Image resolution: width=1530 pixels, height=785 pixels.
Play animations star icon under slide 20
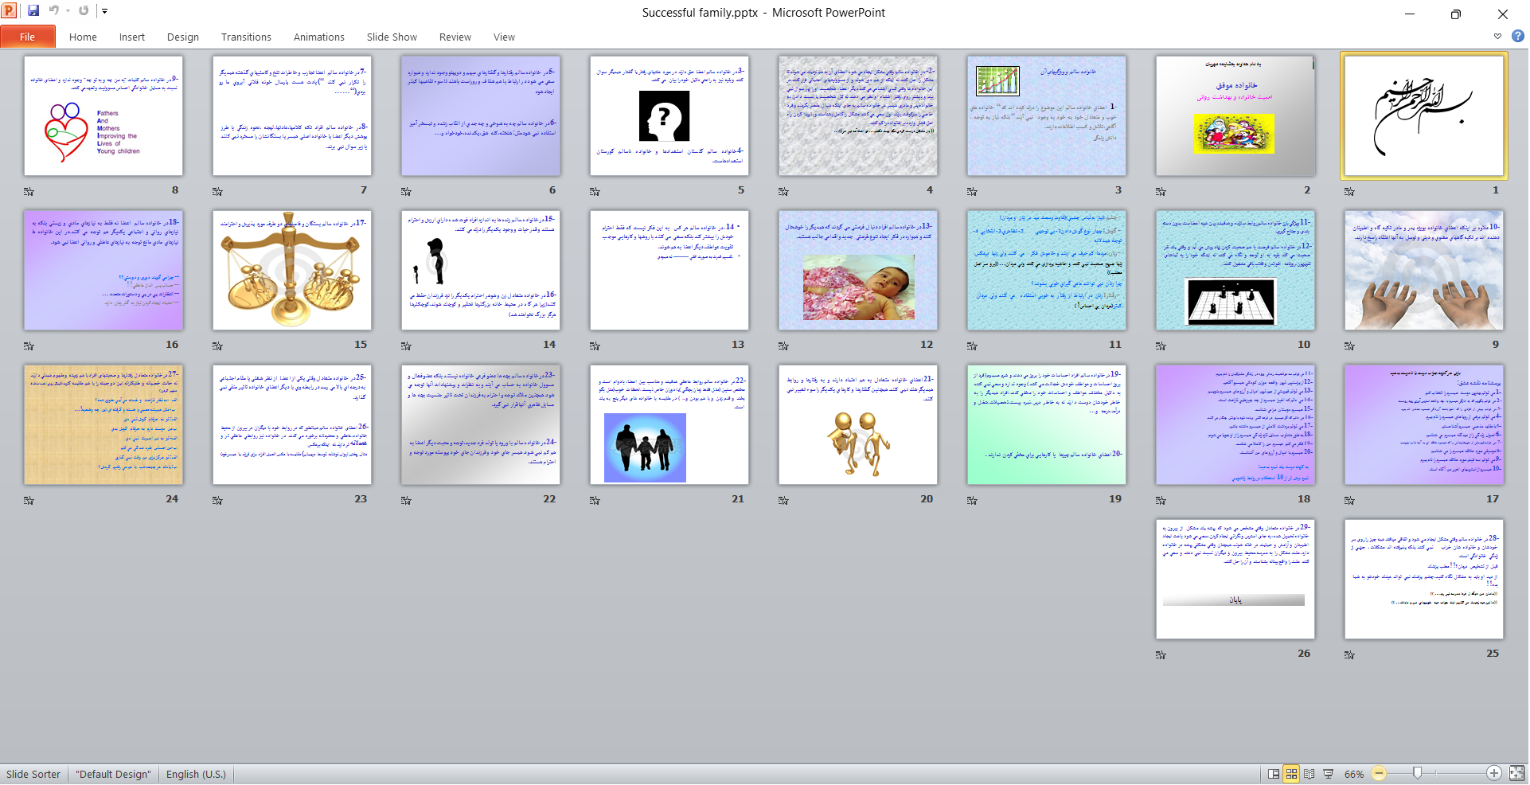tap(783, 500)
